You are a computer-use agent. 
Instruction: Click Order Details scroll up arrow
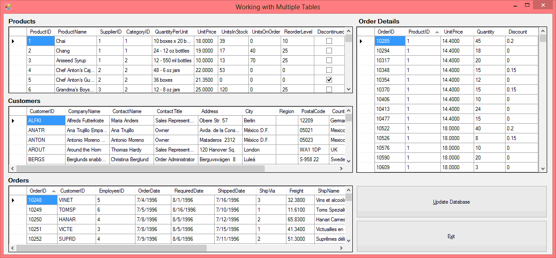[543, 31]
